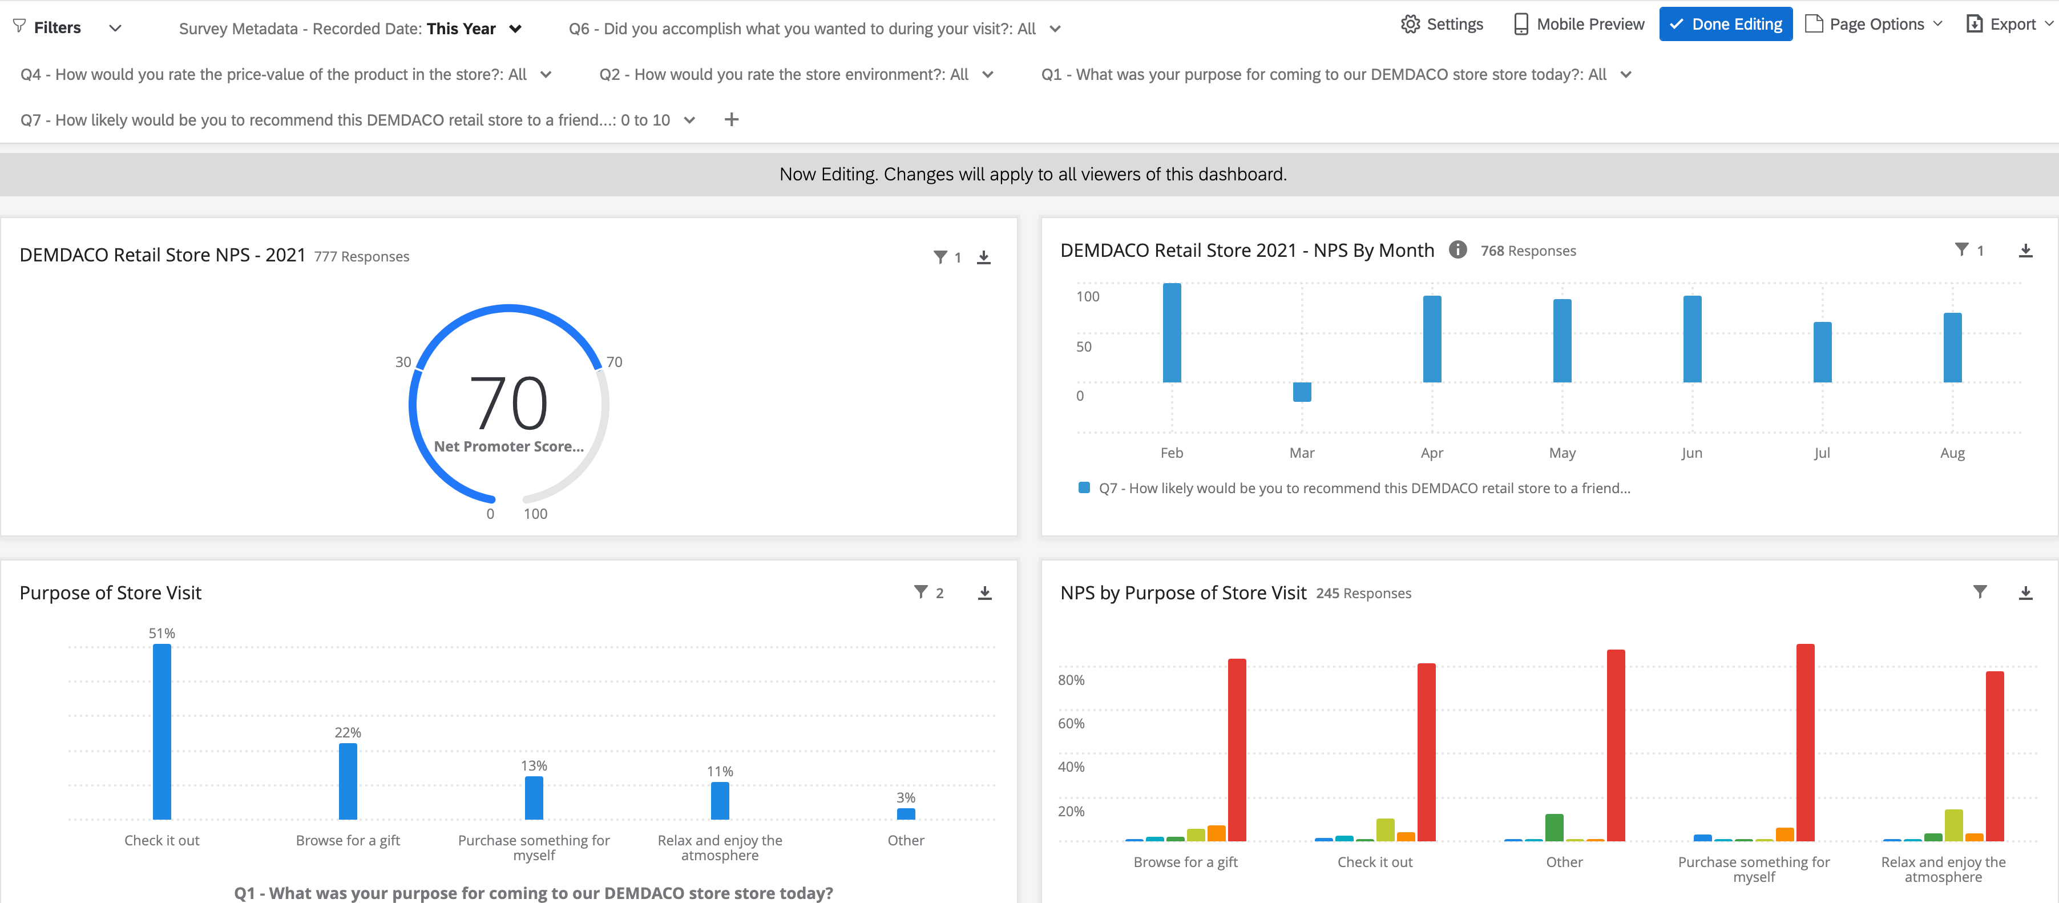The width and height of the screenshot is (2059, 903).
Task: Click the Export file icon
Action: pyautogui.click(x=1975, y=24)
